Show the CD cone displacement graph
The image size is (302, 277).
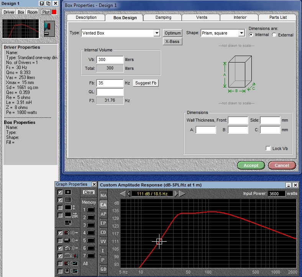103,232
